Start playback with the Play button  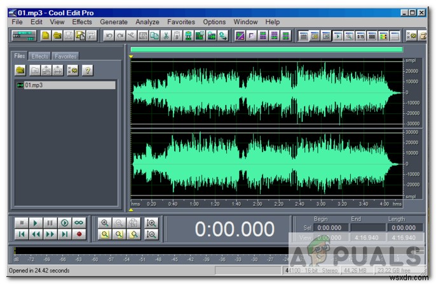pyautogui.click(x=36, y=223)
